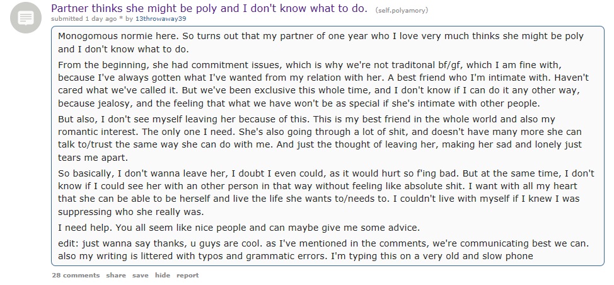614x285 pixels.
Task: Report the post using the report link
Action: (188, 275)
